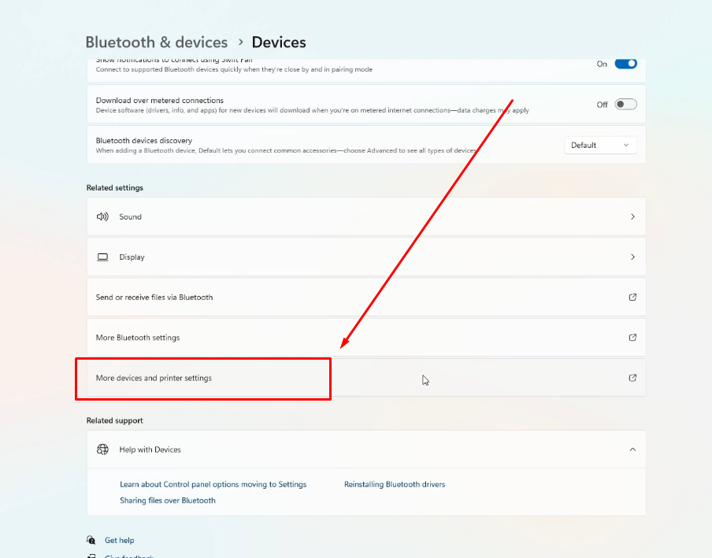Viewport: 712px width, 558px height.
Task: Open More devices and printer settings
Action: pyautogui.click(x=366, y=378)
